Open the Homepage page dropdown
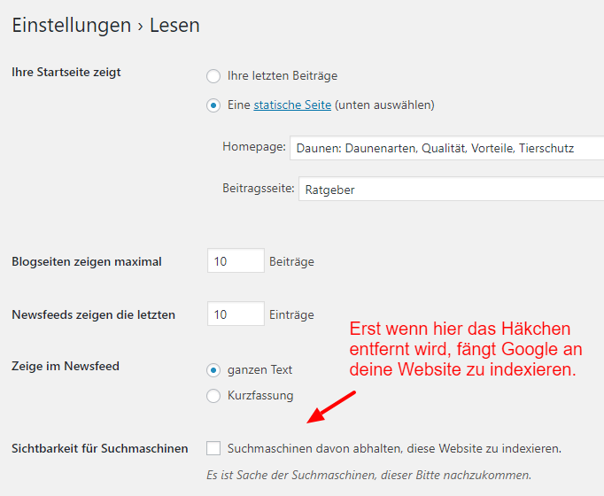Image resolution: width=604 pixels, height=496 pixels. click(x=447, y=148)
